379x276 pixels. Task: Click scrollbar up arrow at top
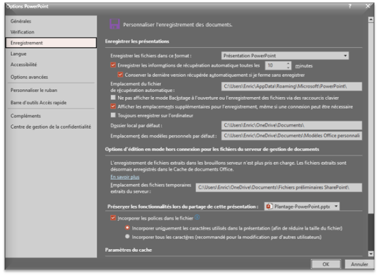370,20
